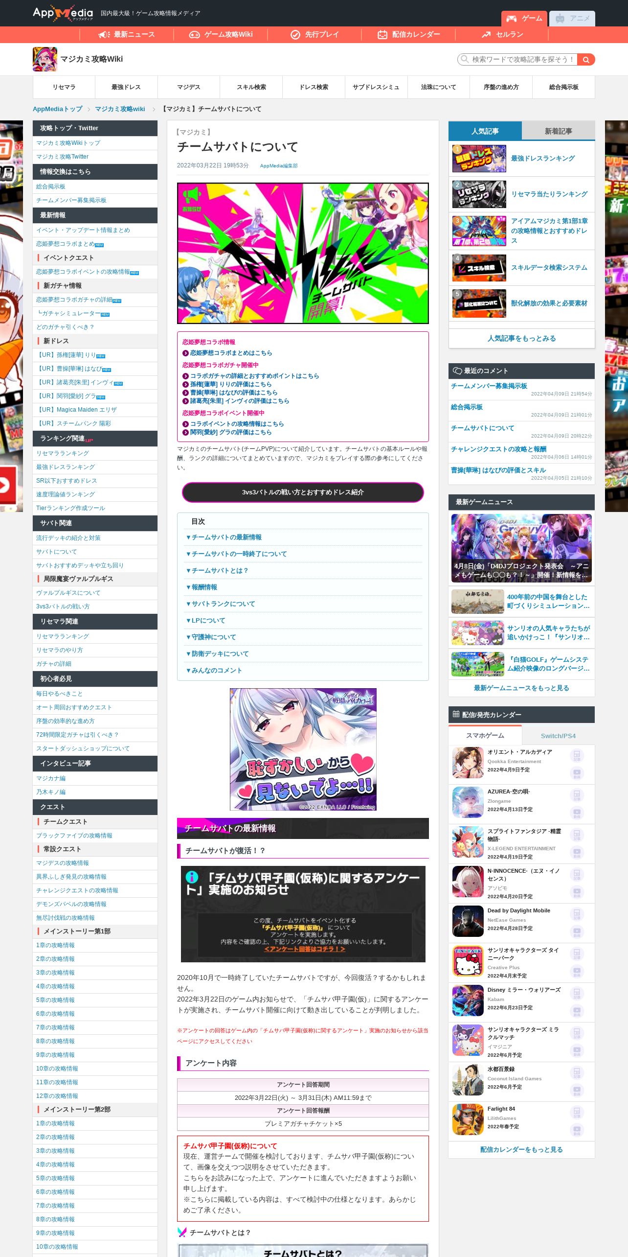Click the チームサバト開幕 article header image
The height and width of the screenshot is (1257, 628).
click(x=303, y=253)
